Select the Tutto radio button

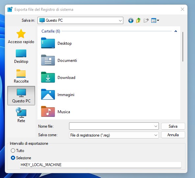13,151
